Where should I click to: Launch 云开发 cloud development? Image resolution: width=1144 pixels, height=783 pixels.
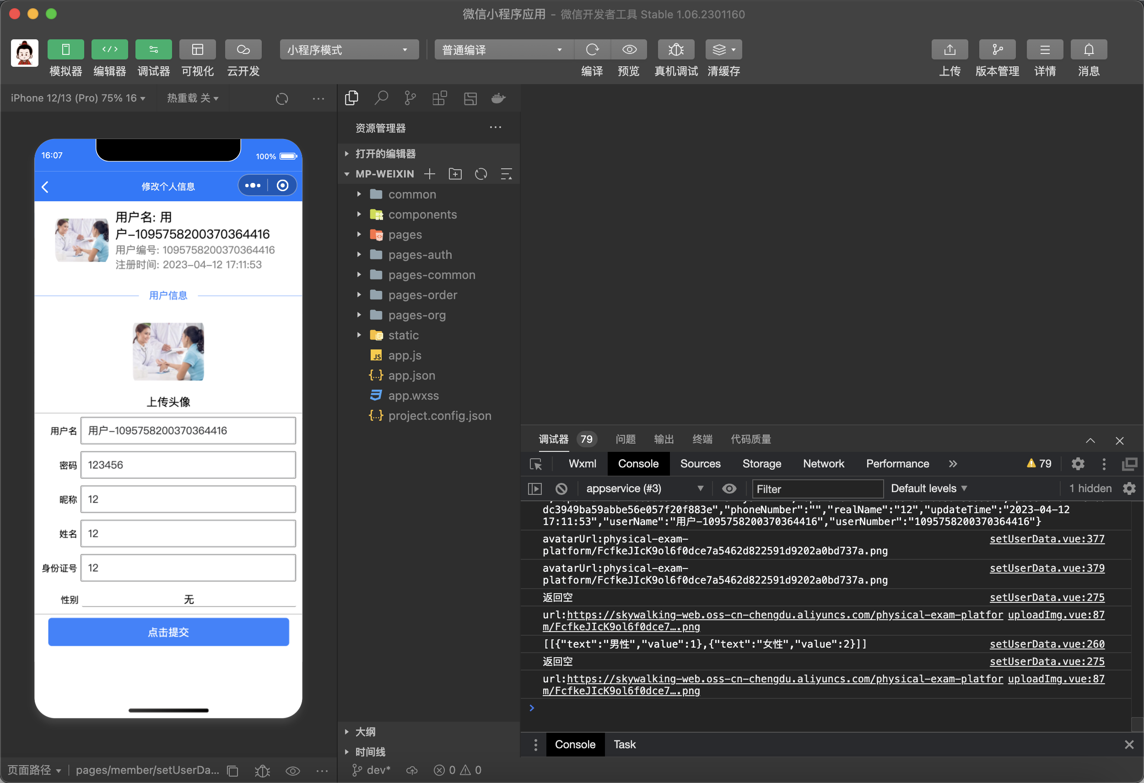(x=243, y=49)
